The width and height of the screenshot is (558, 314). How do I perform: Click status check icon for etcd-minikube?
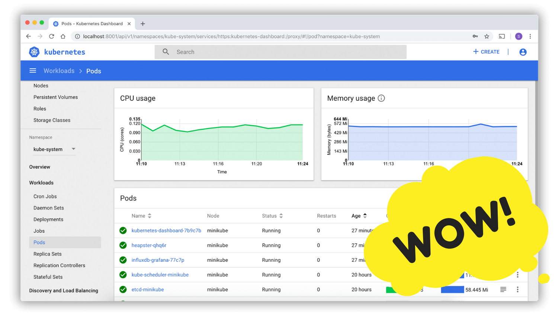(123, 289)
